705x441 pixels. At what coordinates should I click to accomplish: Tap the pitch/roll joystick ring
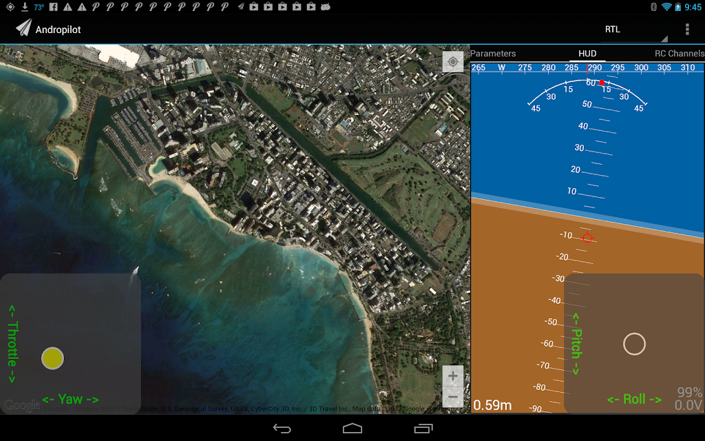(634, 345)
